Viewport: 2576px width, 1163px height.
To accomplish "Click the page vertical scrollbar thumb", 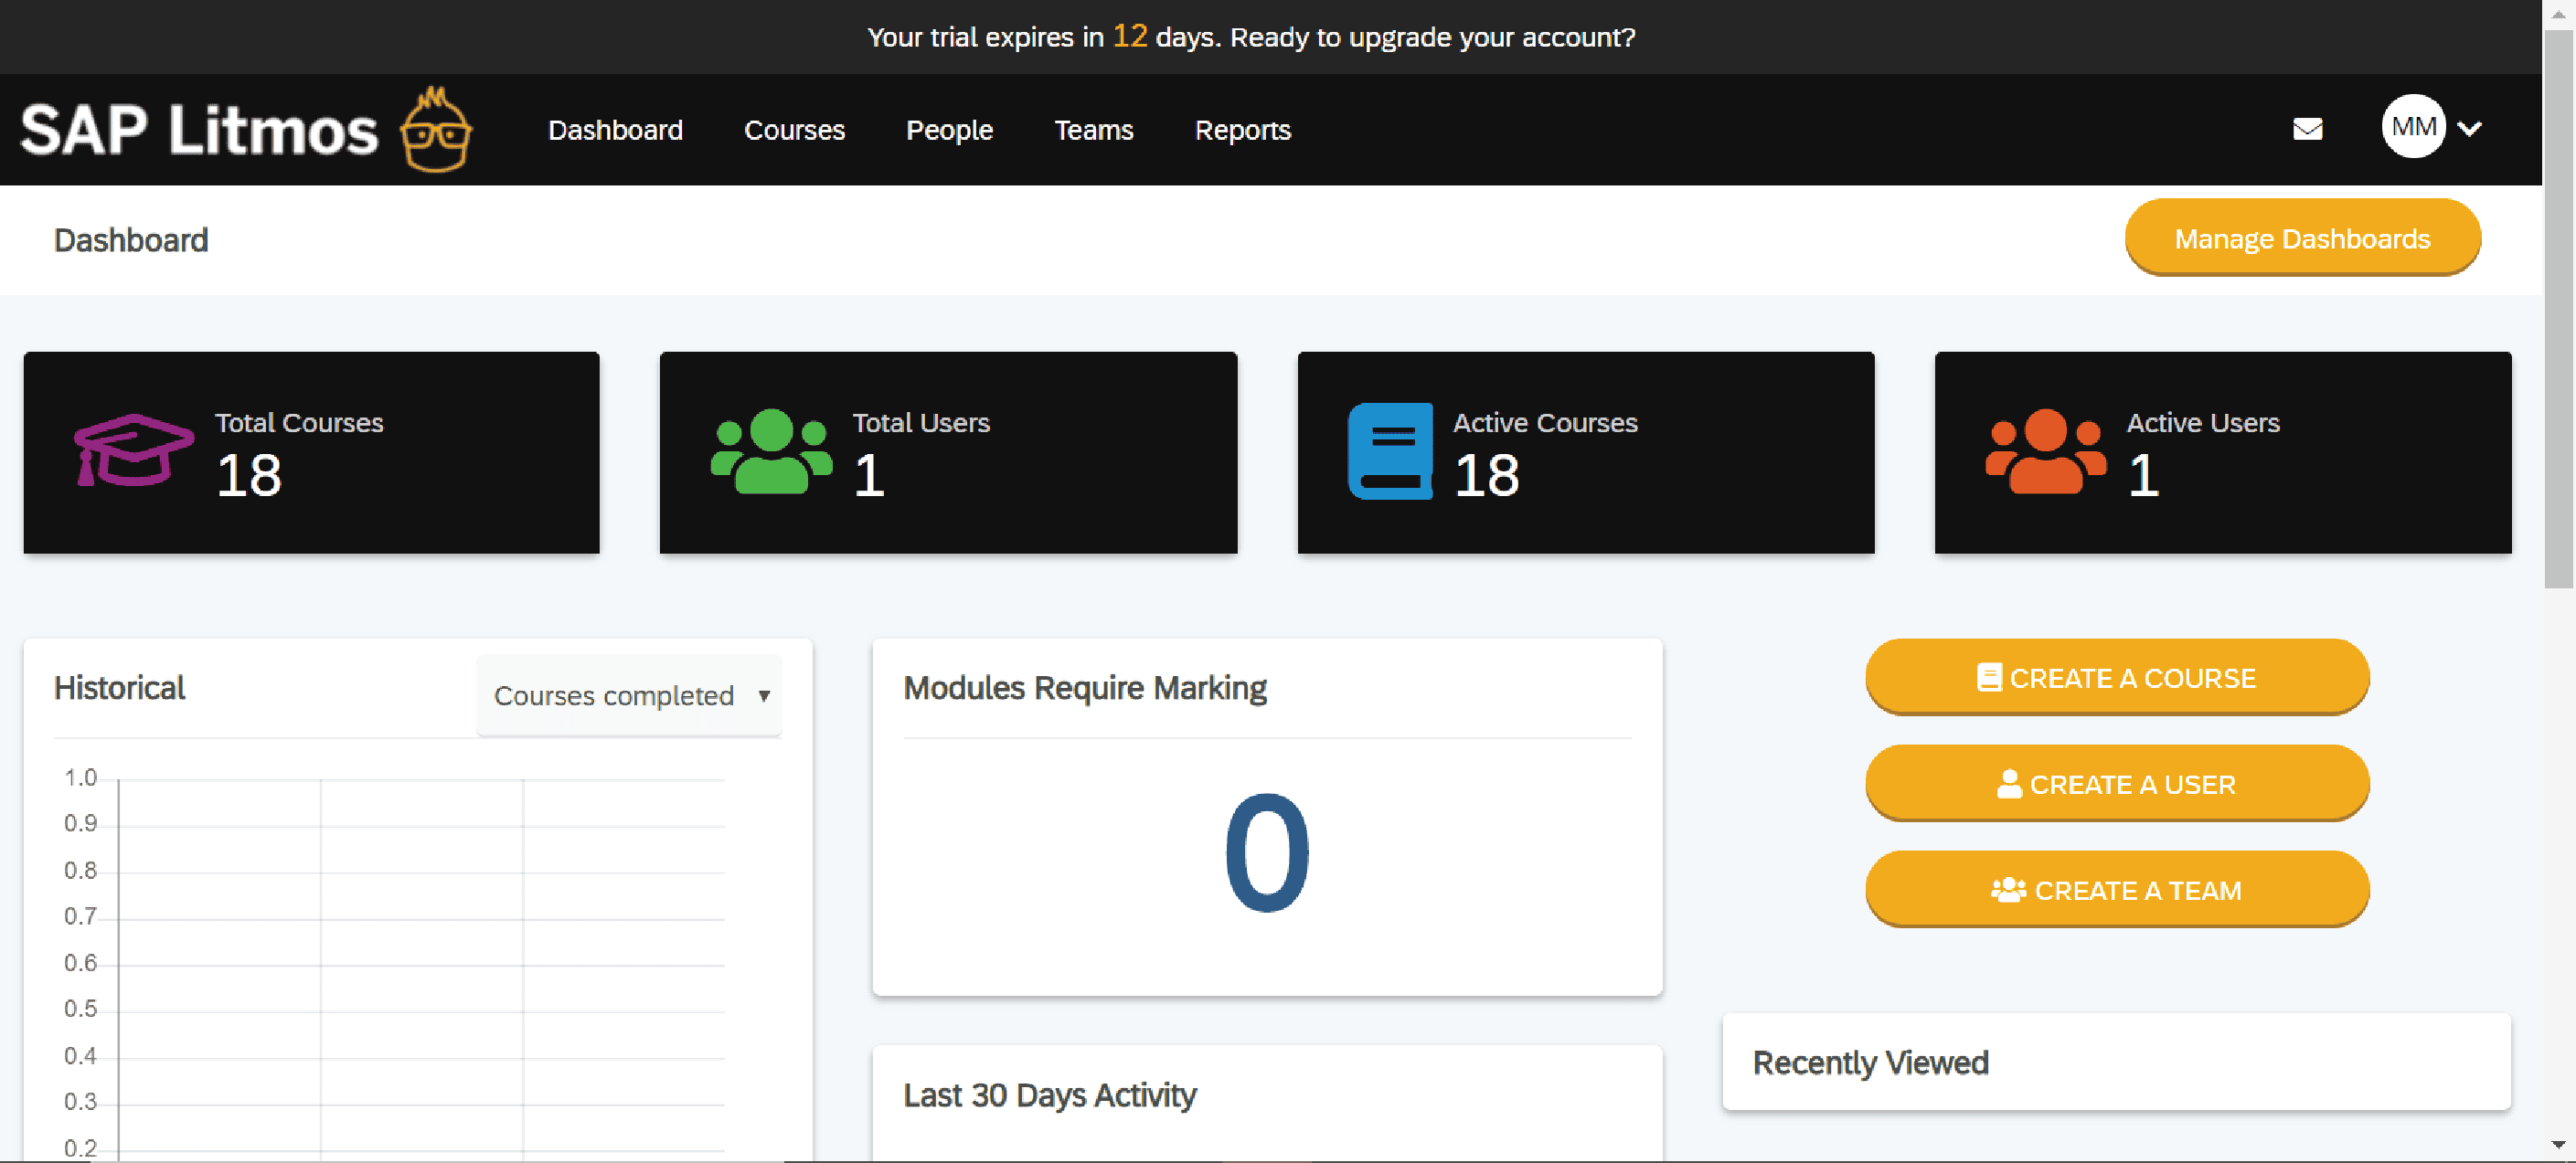I will click(2559, 310).
